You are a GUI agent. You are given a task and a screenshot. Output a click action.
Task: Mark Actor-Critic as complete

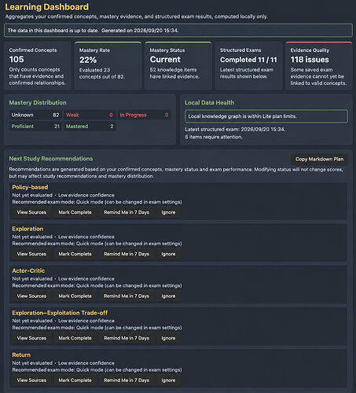pos(75,296)
